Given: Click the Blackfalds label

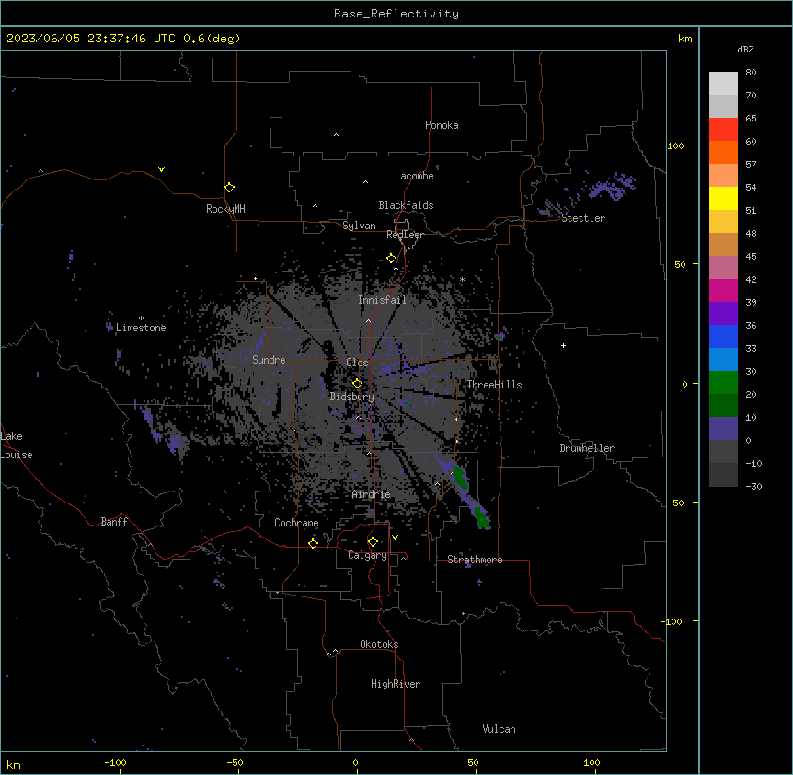Looking at the screenshot, I should click(x=406, y=205).
